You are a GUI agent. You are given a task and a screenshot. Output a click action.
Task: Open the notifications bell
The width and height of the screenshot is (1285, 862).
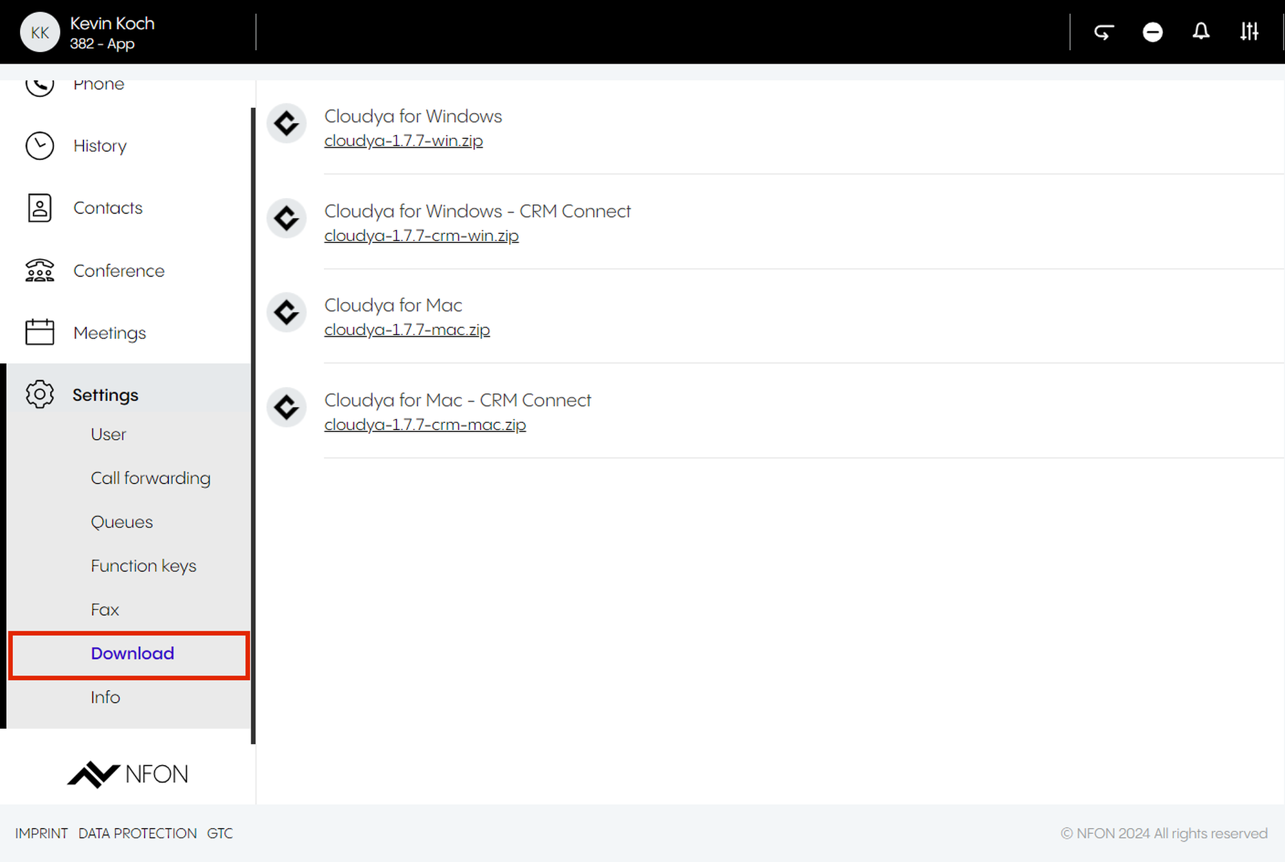coord(1201,31)
